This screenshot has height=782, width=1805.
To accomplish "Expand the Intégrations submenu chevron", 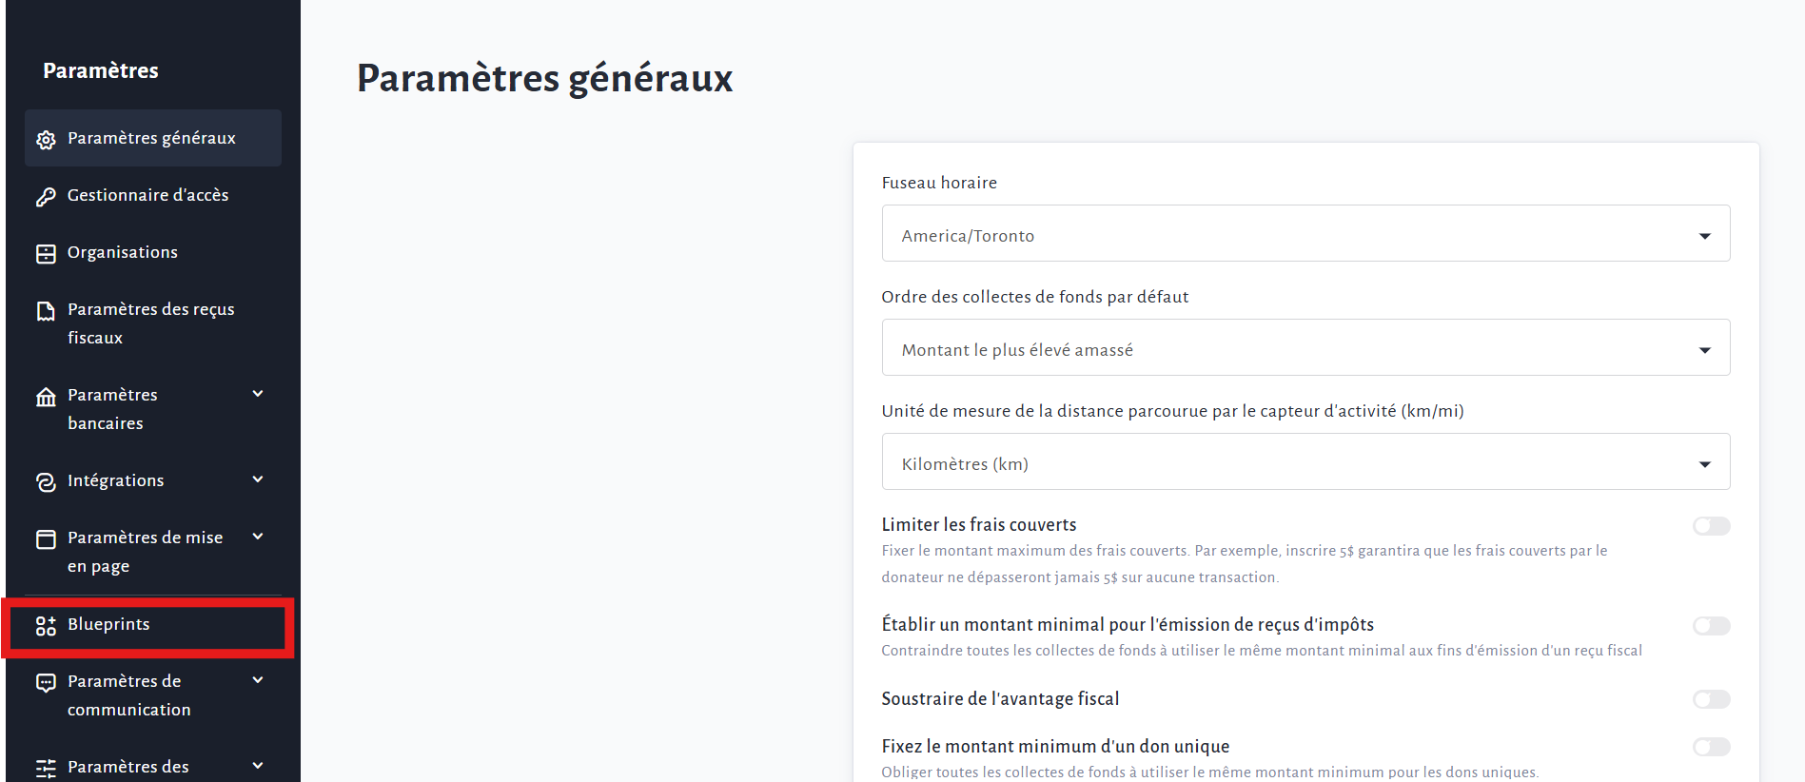I will (x=258, y=479).
